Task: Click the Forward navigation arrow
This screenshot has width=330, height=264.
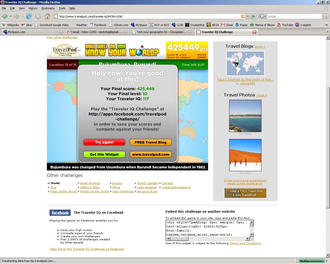Action: pyautogui.click(x=17, y=16)
